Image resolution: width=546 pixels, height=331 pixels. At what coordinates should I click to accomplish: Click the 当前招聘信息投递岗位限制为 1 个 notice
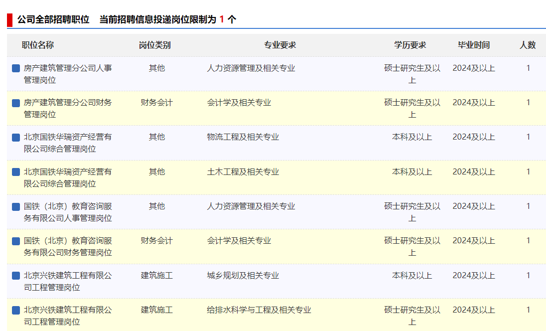[168, 19]
